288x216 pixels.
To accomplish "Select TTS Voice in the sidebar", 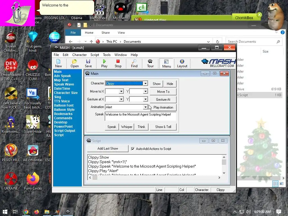I will pos(62,101).
